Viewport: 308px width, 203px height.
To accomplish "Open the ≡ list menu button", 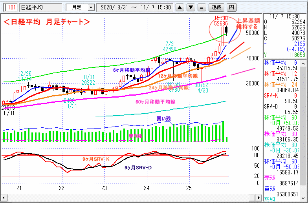I will coord(201,7).
